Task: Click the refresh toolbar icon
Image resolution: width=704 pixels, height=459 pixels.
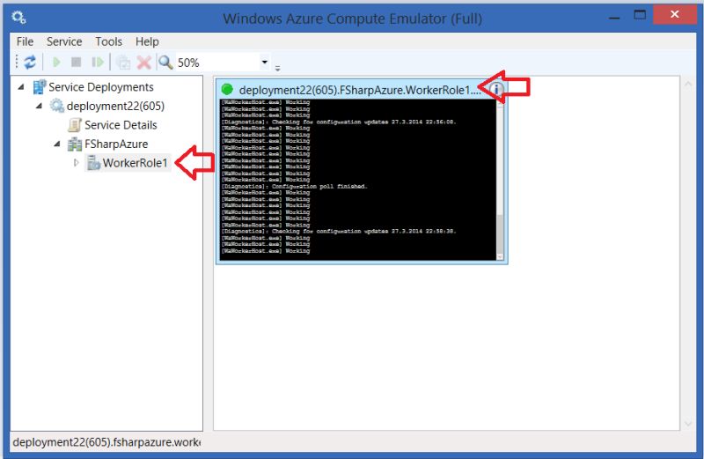Action: point(30,62)
